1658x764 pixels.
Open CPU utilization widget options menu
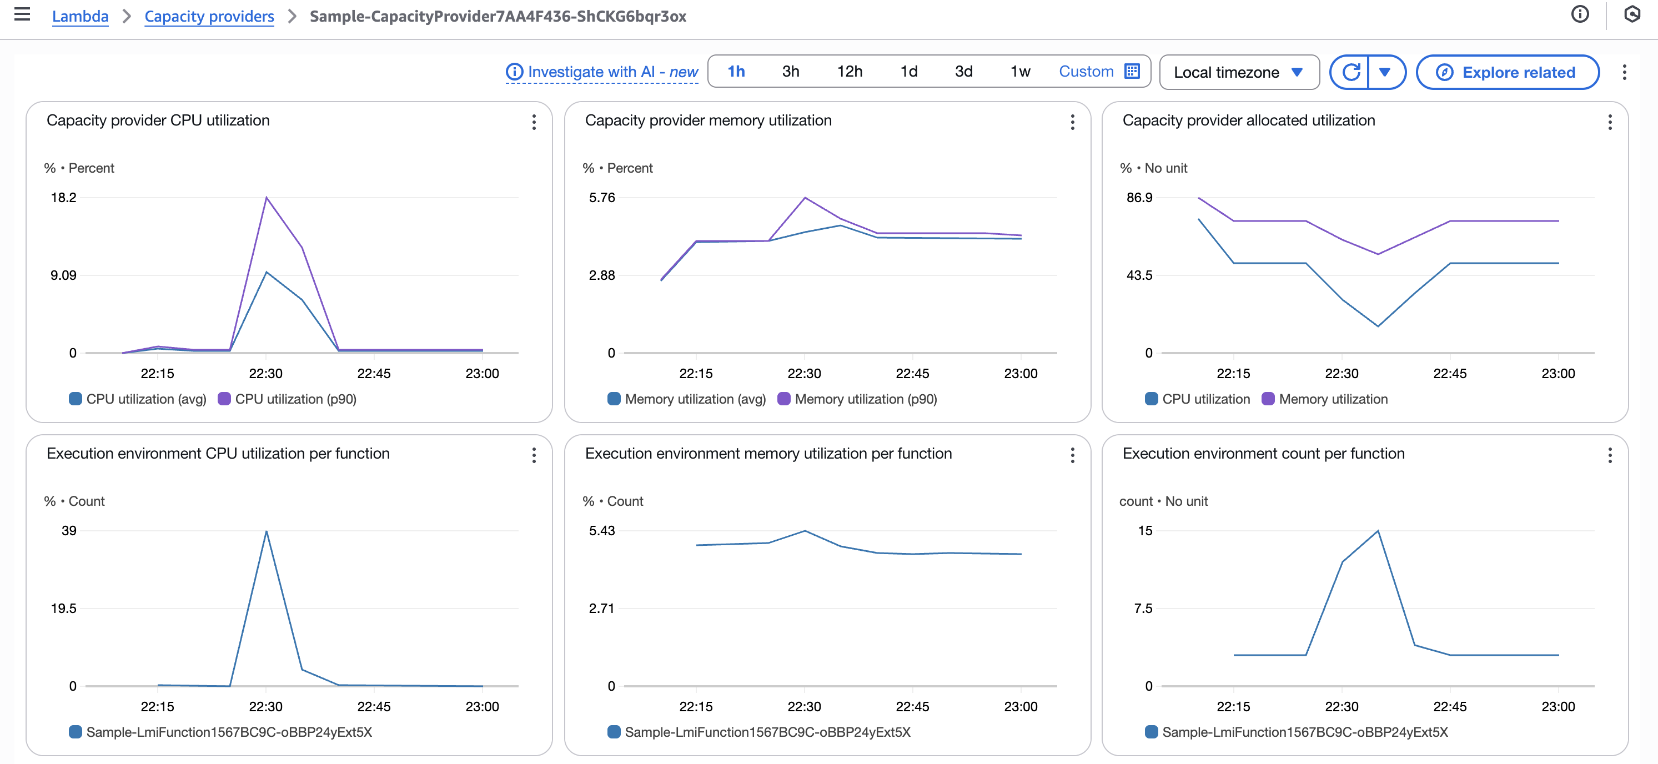[x=534, y=122]
